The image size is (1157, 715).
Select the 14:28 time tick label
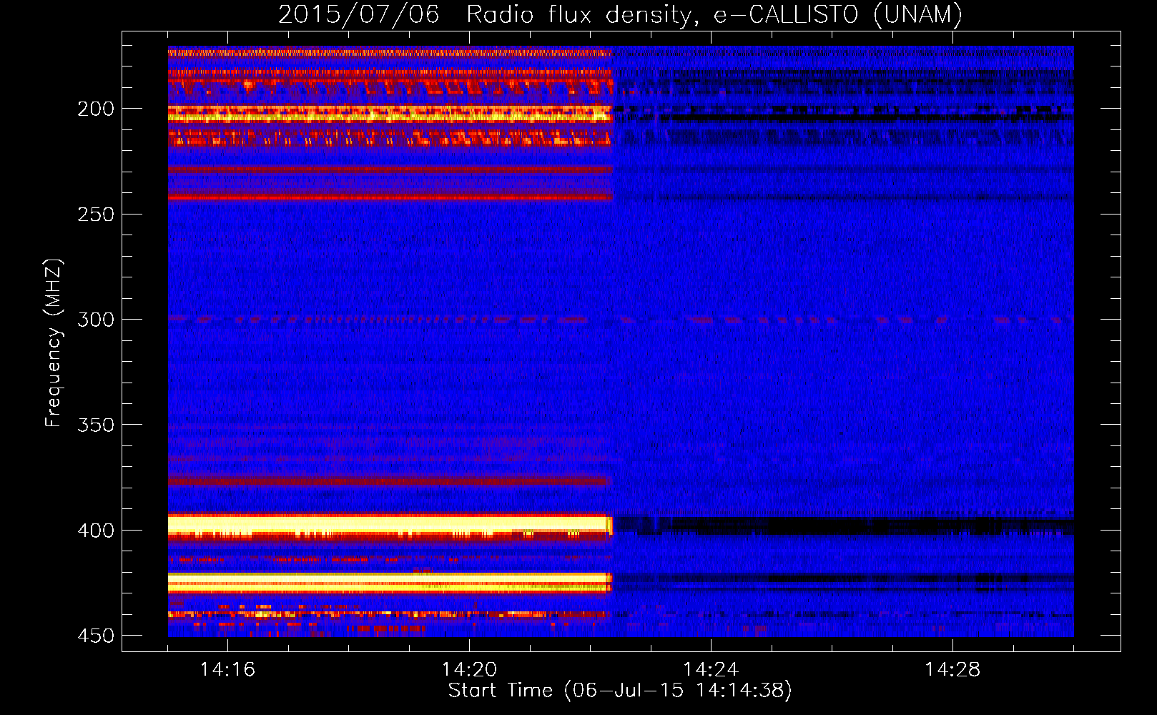(952, 669)
